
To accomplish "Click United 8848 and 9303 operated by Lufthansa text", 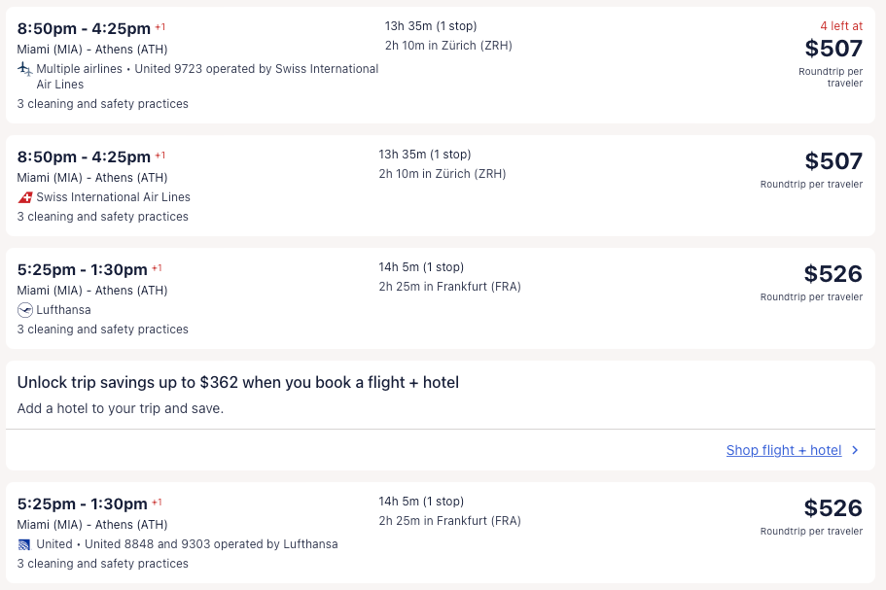I will coord(211,544).
